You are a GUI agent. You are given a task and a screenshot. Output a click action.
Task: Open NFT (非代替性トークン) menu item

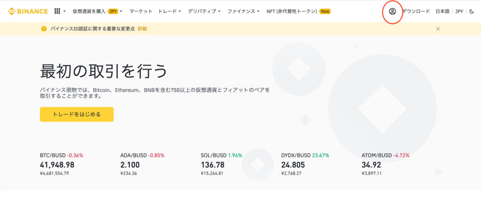click(x=298, y=11)
